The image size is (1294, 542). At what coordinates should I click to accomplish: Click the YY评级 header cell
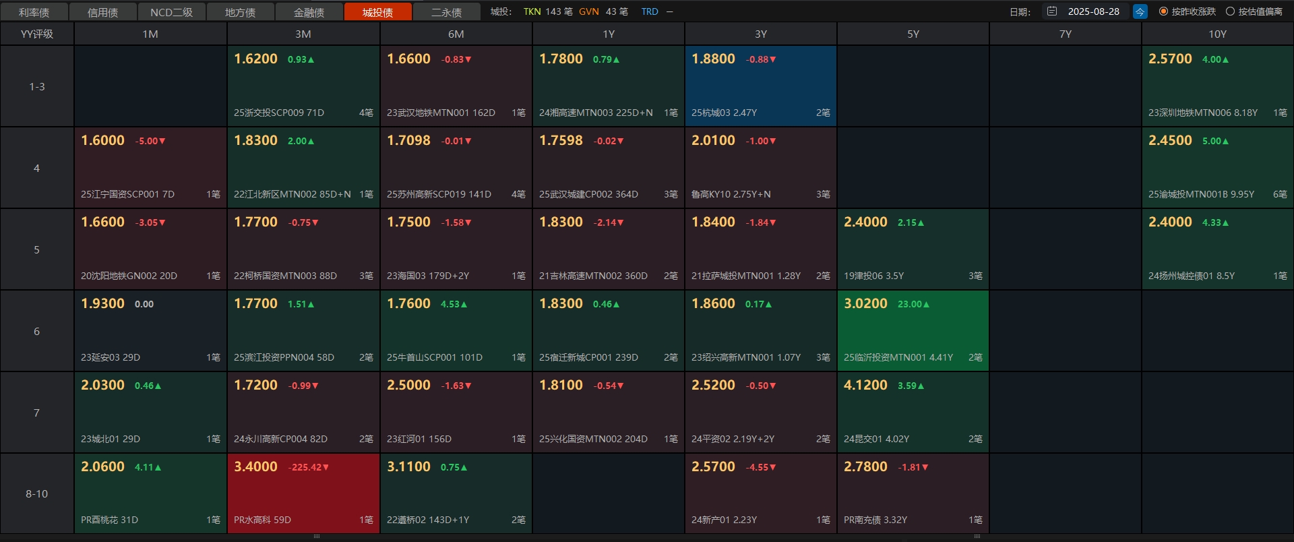(x=37, y=34)
